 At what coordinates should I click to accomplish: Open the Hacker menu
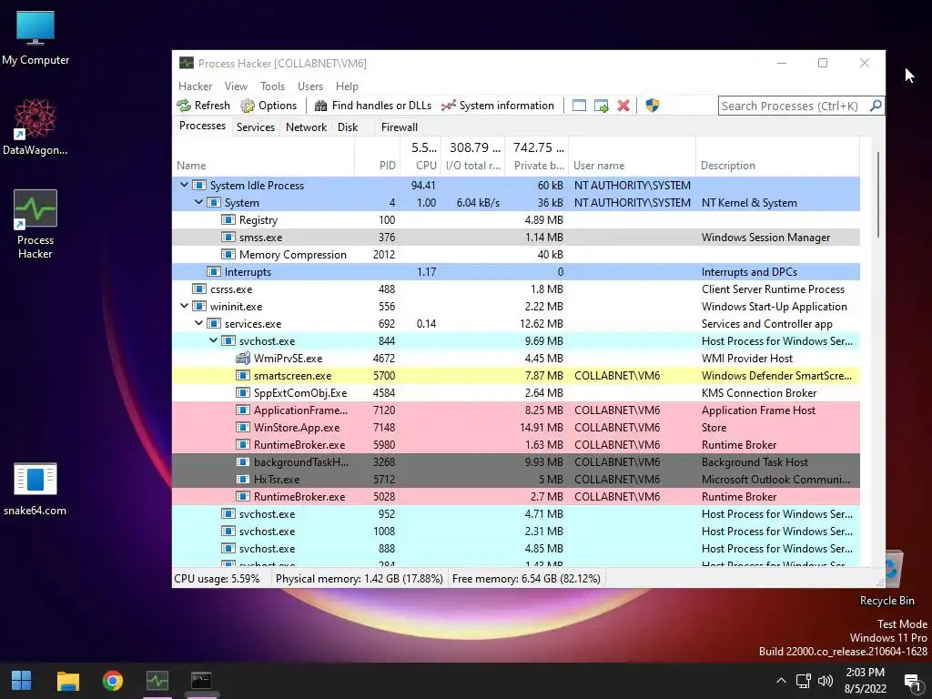(195, 86)
